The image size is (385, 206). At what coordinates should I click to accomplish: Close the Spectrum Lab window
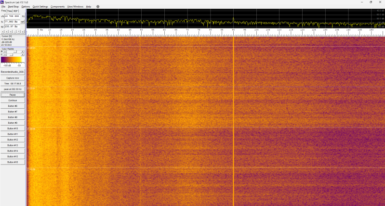point(380,2)
